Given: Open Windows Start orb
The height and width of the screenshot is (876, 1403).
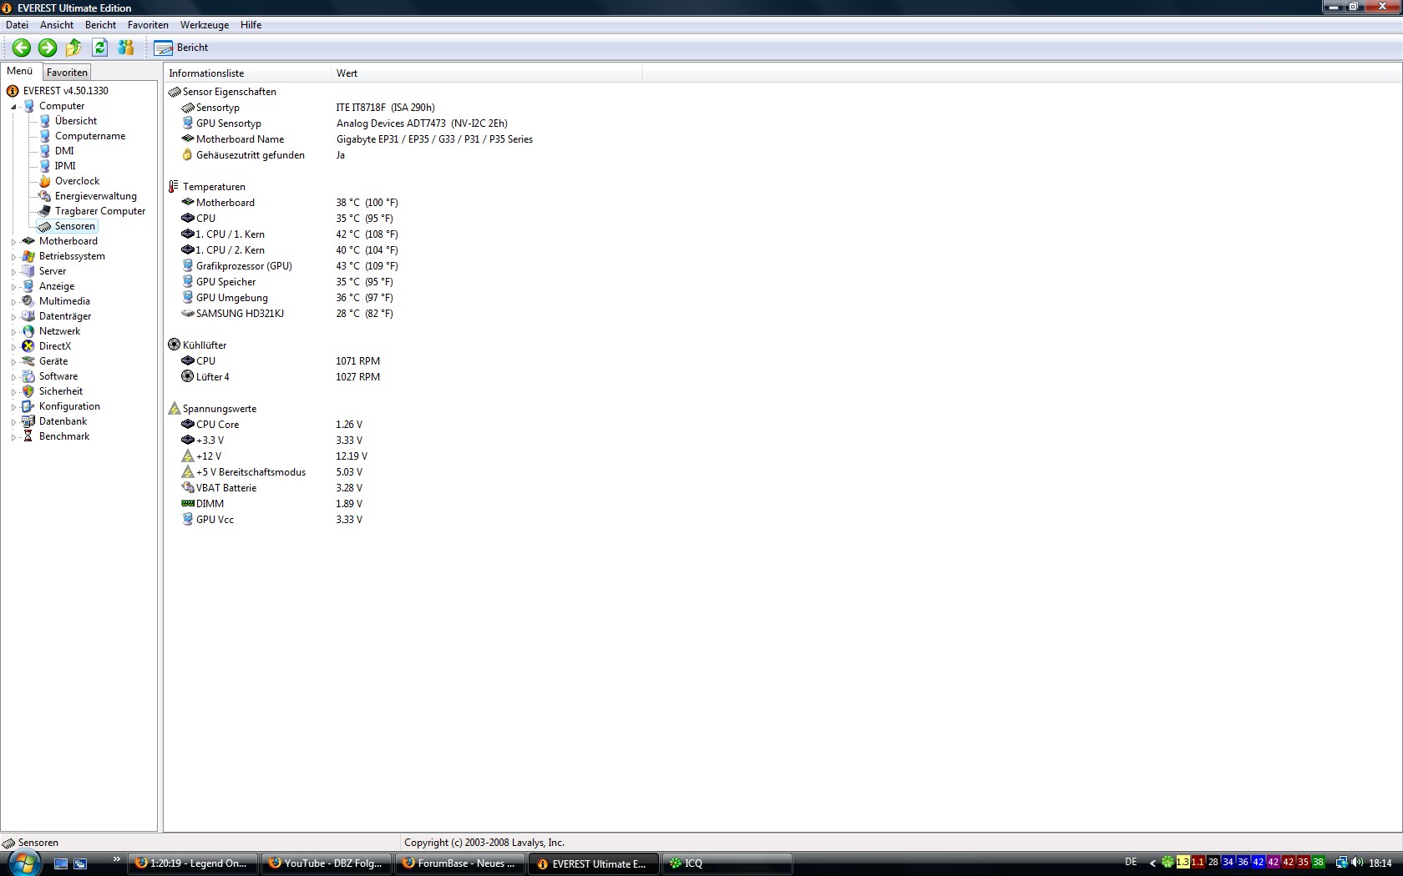Looking at the screenshot, I should 23,863.
